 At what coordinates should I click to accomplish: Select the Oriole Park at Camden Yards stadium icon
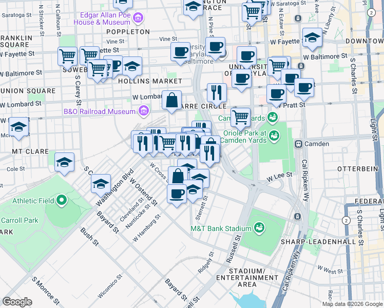tap(274, 136)
